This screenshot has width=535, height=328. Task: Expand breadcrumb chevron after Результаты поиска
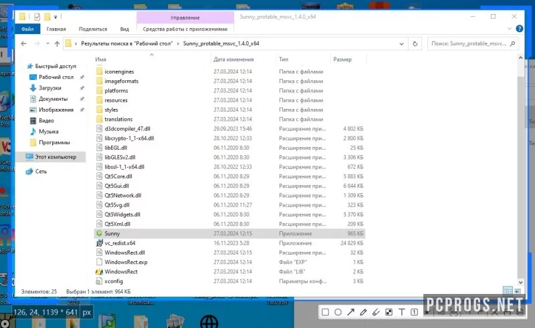178,43
